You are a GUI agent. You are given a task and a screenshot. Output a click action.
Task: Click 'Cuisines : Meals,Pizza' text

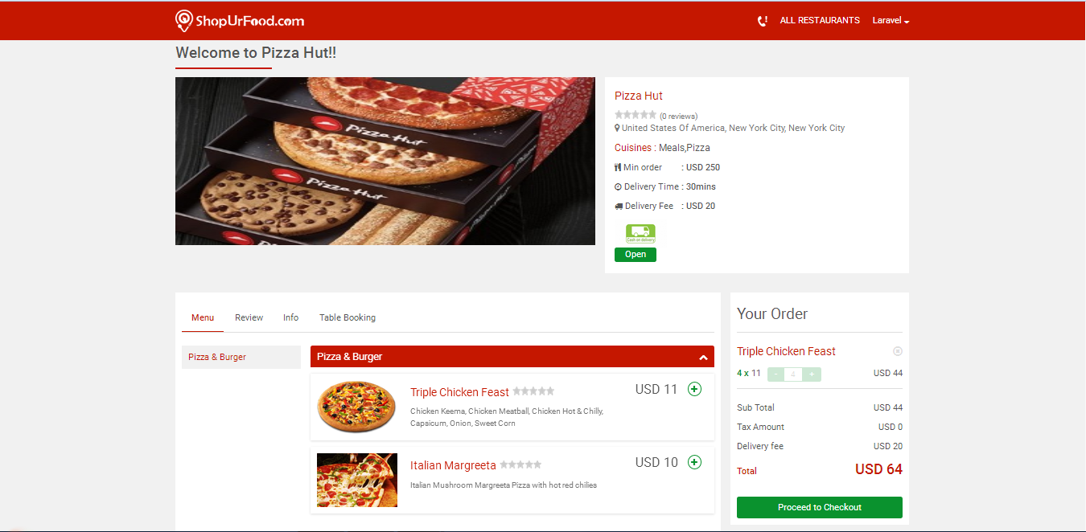[662, 148]
